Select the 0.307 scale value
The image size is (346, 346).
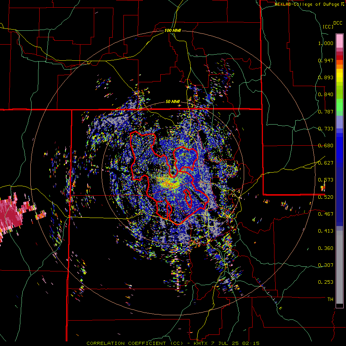point(326,265)
